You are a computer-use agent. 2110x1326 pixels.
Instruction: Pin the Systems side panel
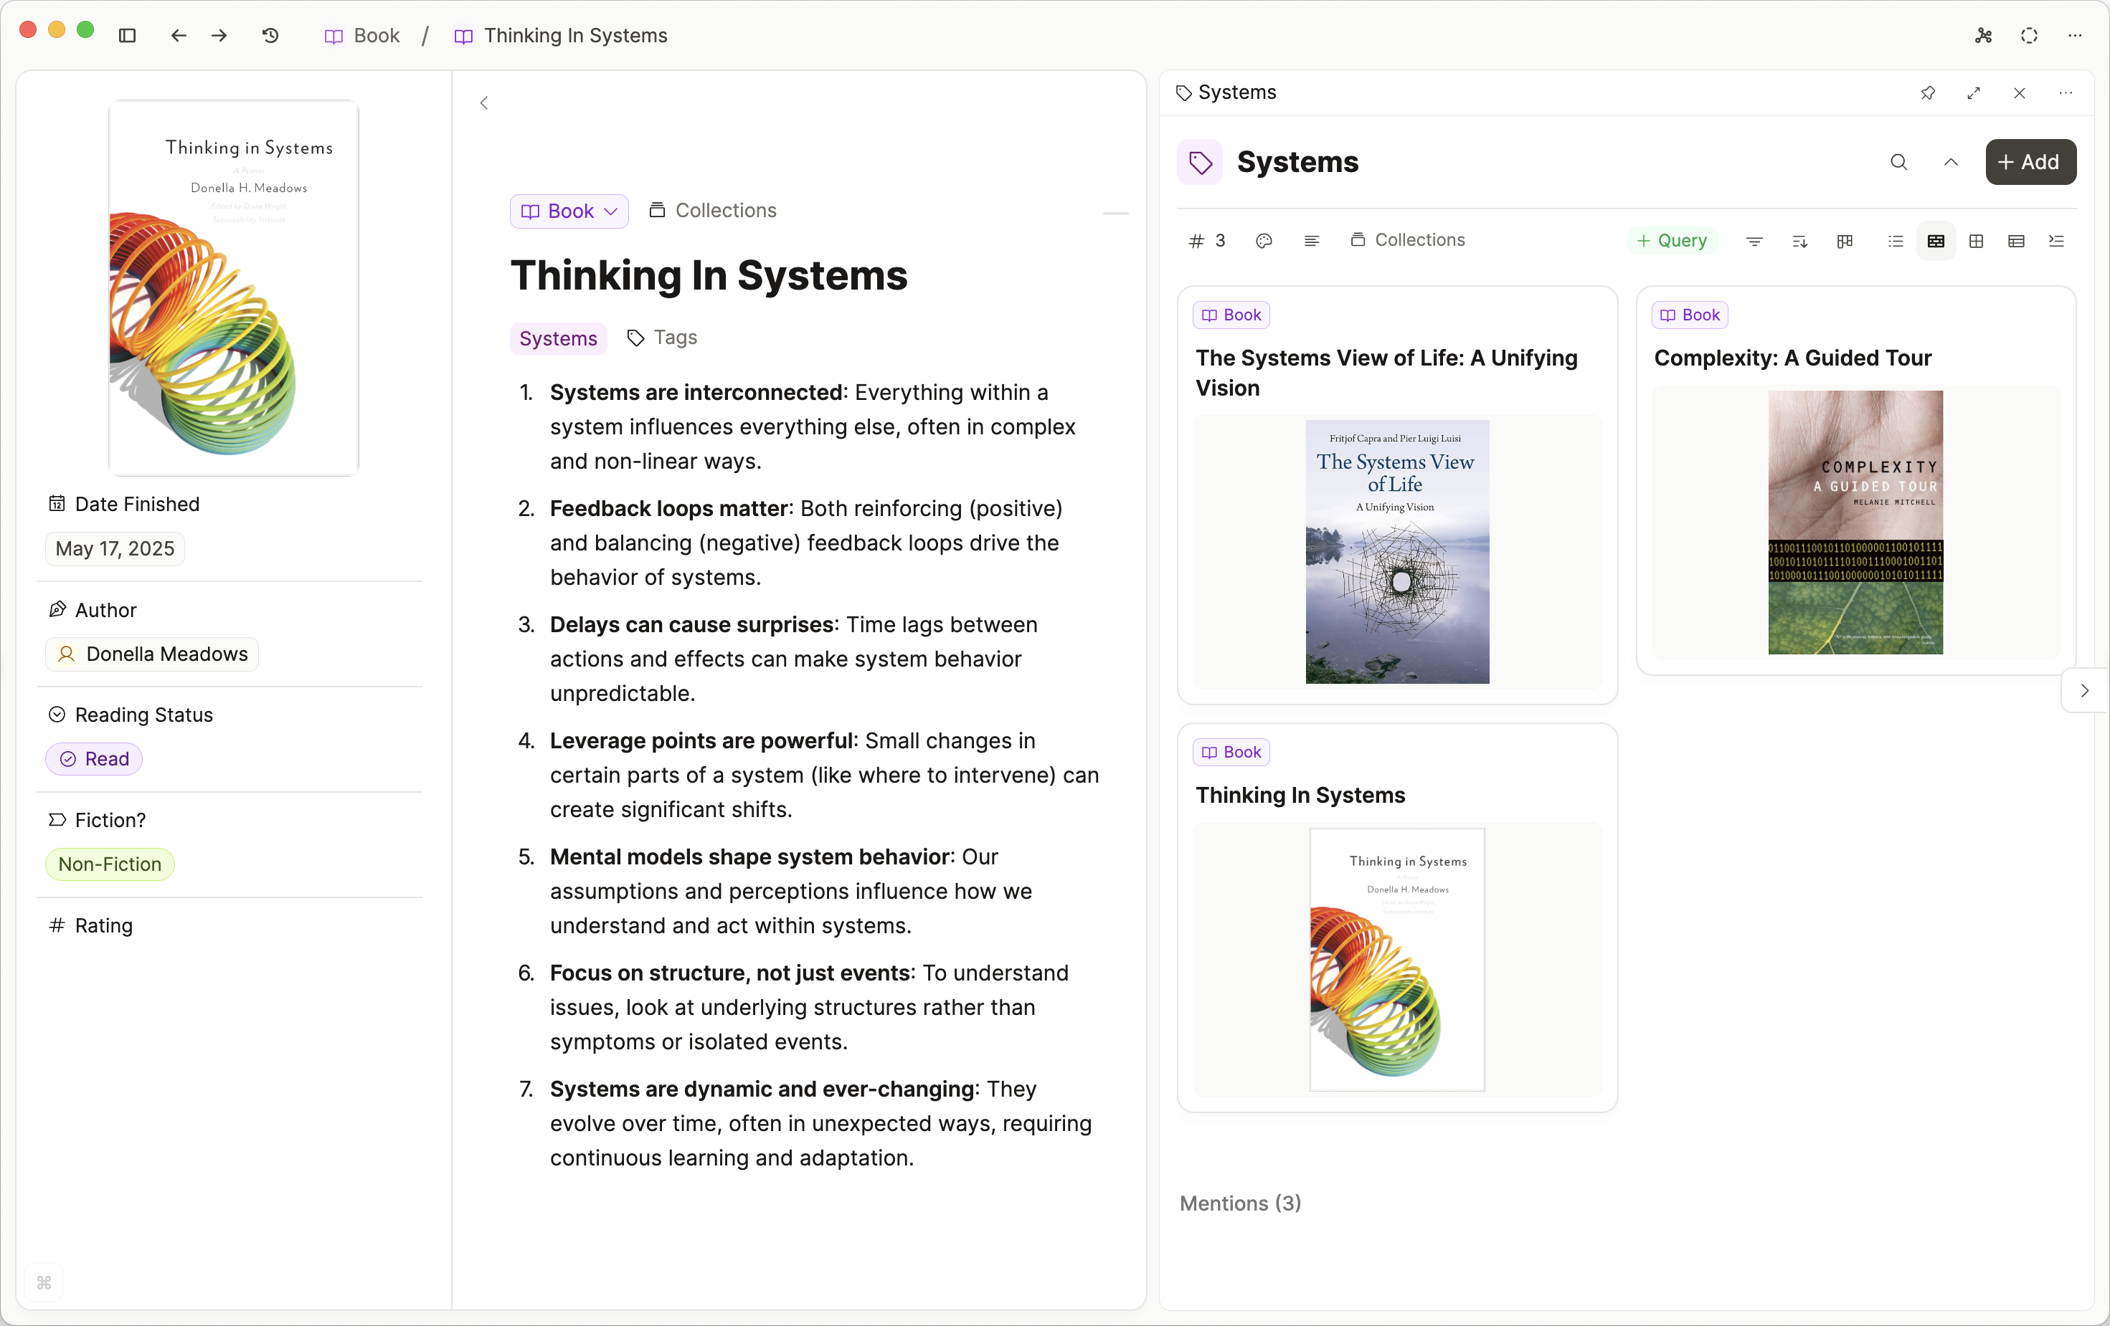pos(1927,93)
